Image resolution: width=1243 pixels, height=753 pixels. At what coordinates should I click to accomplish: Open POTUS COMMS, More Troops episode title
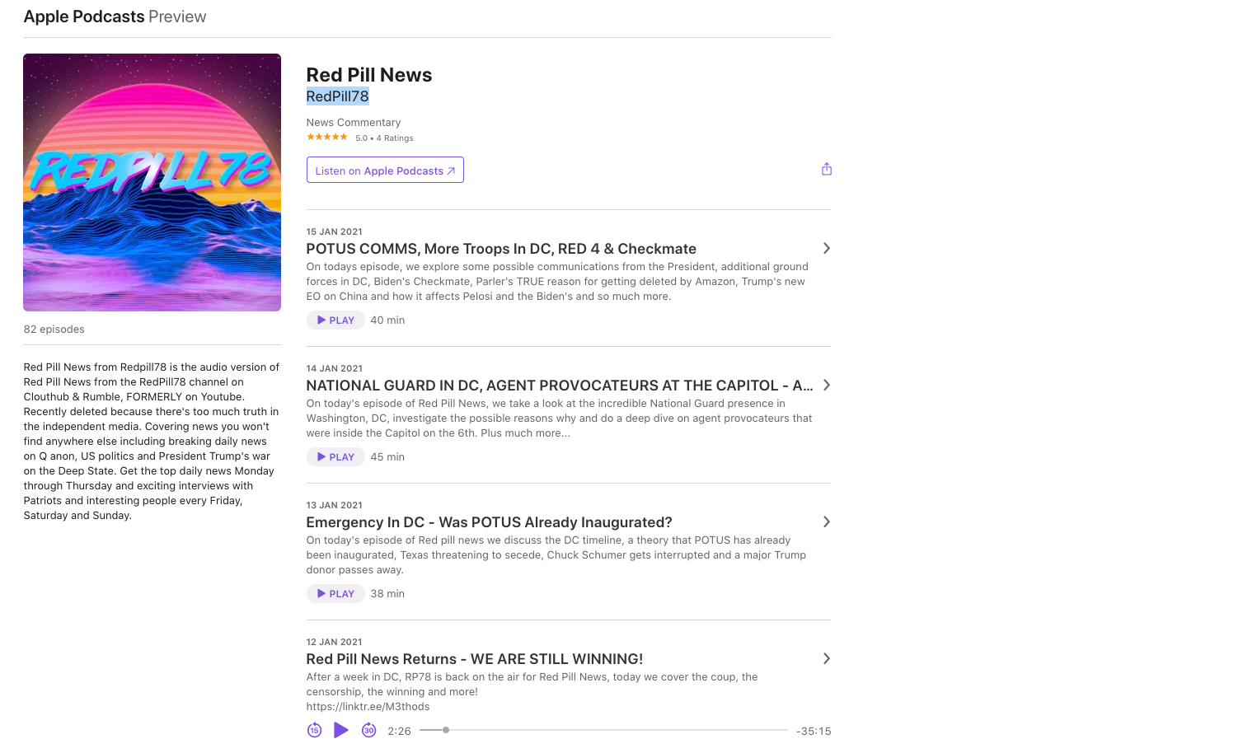(501, 249)
